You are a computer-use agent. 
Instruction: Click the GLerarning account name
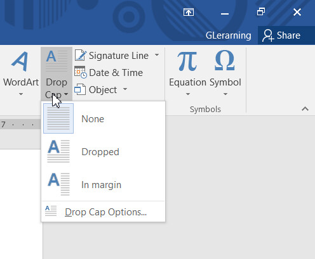[229, 35]
